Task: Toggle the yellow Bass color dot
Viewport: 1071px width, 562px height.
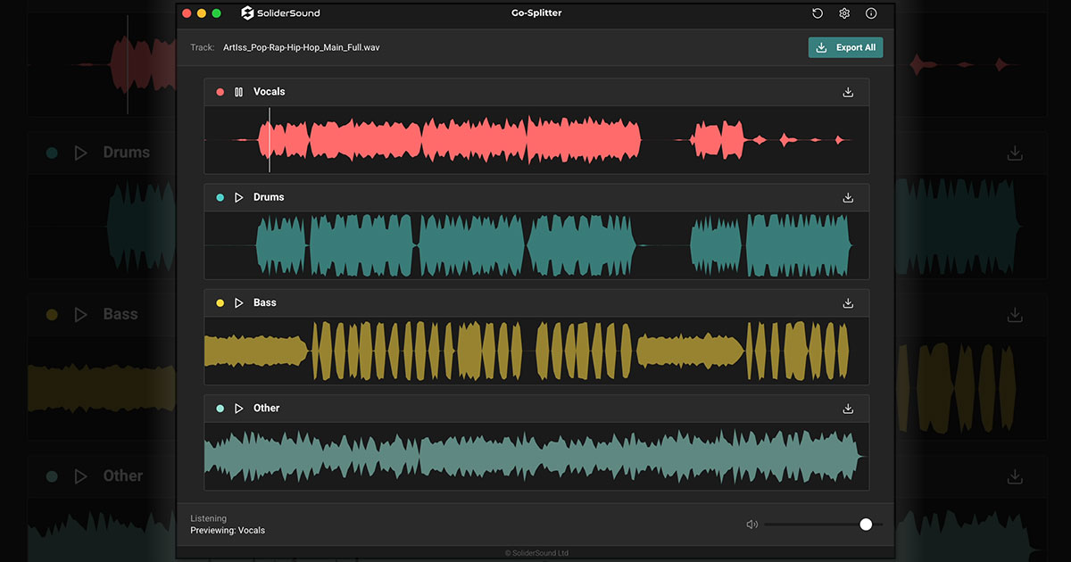Action: pyautogui.click(x=220, y=303)
